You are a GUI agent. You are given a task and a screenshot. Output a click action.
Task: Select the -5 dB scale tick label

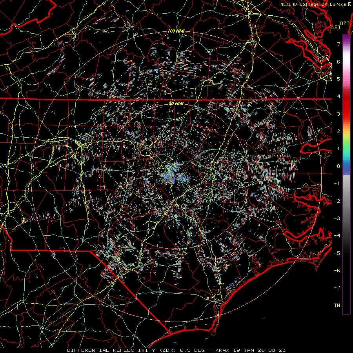coord(337,253)
